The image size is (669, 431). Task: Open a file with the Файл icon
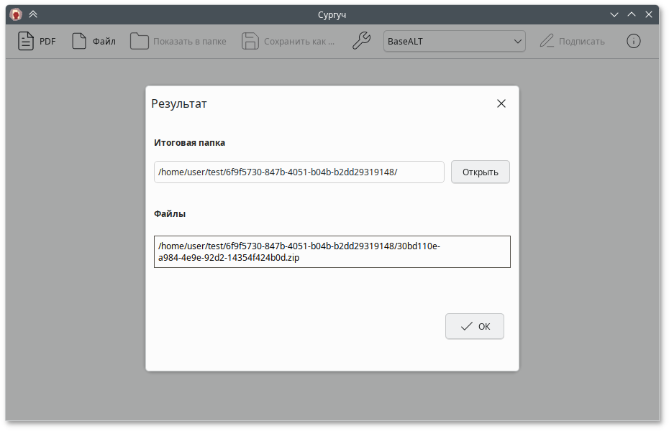point(79,42)
